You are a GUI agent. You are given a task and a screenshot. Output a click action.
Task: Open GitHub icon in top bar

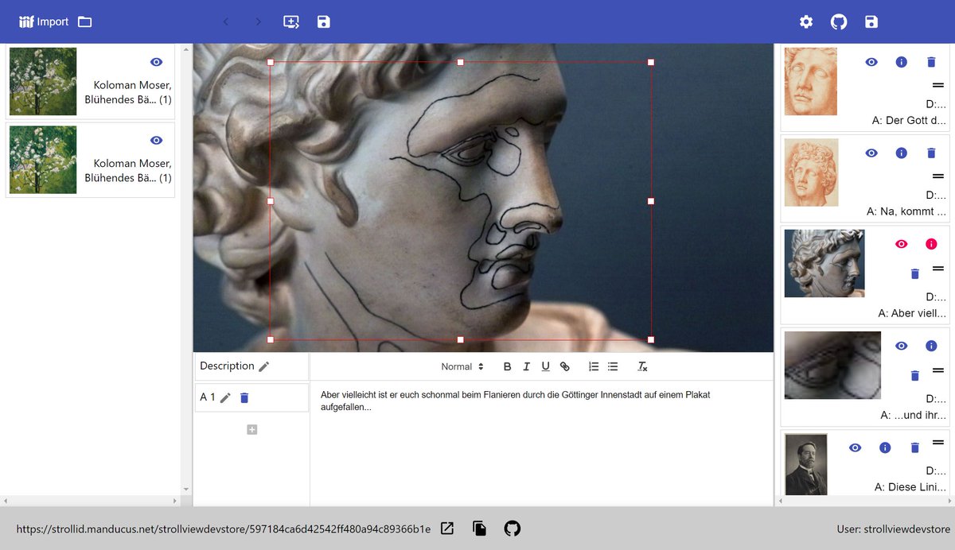(839, 21)
